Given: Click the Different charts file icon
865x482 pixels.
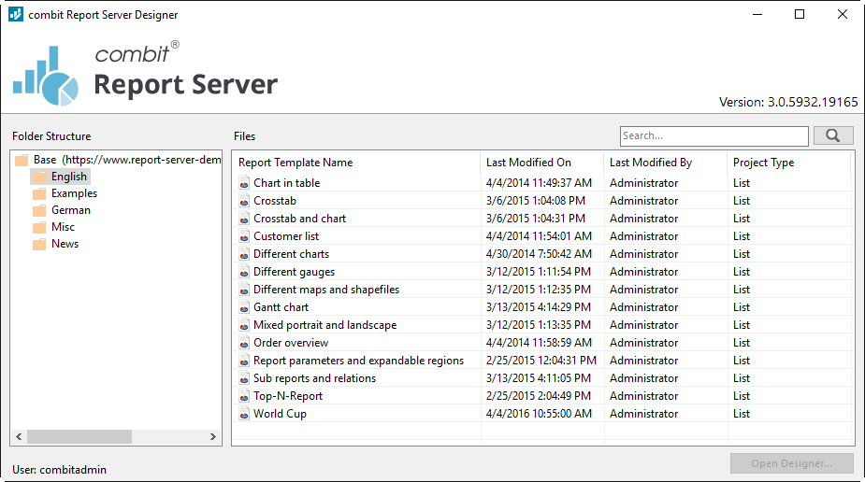Looking at the screenshot, I should tap(244, 254).
